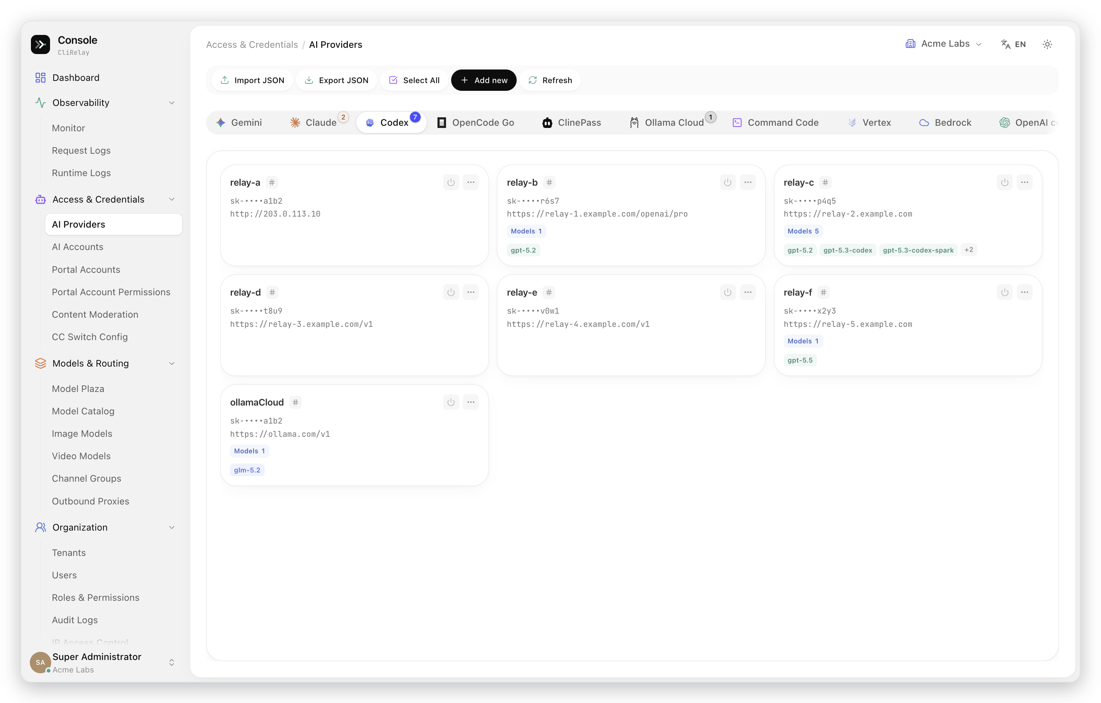Screen dimensions: 1101x703
Task: Click the hash icon next to ollamaCloud
Action: [x=295, y=403]
